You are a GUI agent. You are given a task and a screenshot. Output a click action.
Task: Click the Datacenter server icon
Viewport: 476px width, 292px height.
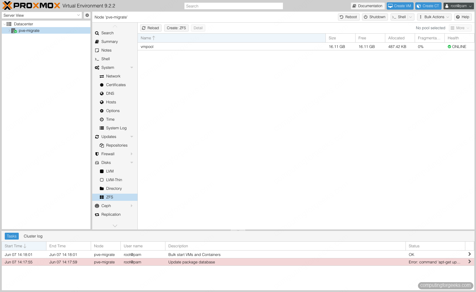coord(9,24)
